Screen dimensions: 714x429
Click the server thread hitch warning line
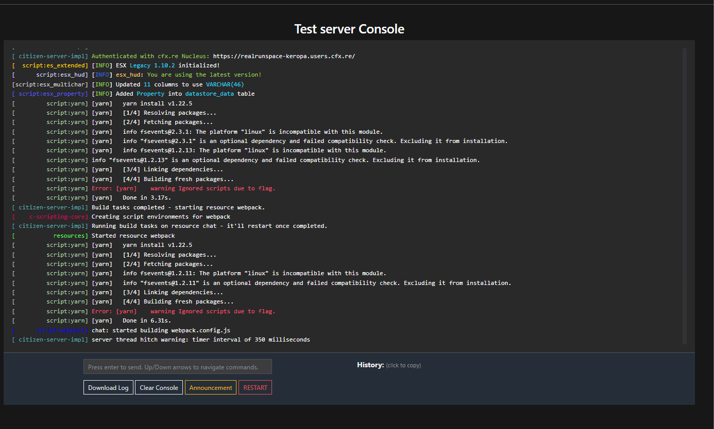[200, 340]
